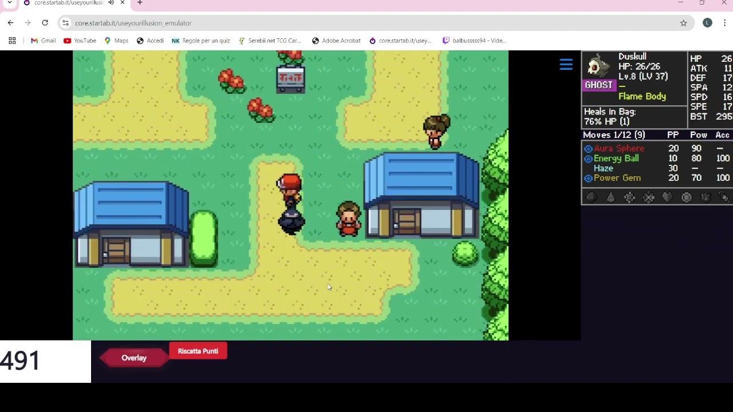This screenshot has height=412, width=733.
Task: Close the core.startab.it tab
Action: 122,3
